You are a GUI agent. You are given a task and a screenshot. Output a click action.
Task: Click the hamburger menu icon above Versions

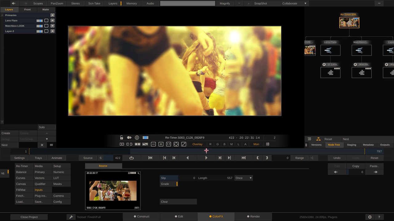coord(309,139)
